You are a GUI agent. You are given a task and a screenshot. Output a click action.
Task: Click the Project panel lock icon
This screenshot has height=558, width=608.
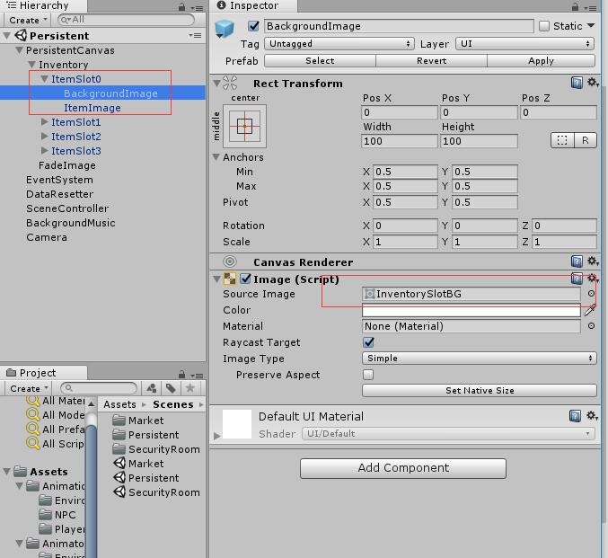pos(181,375)
